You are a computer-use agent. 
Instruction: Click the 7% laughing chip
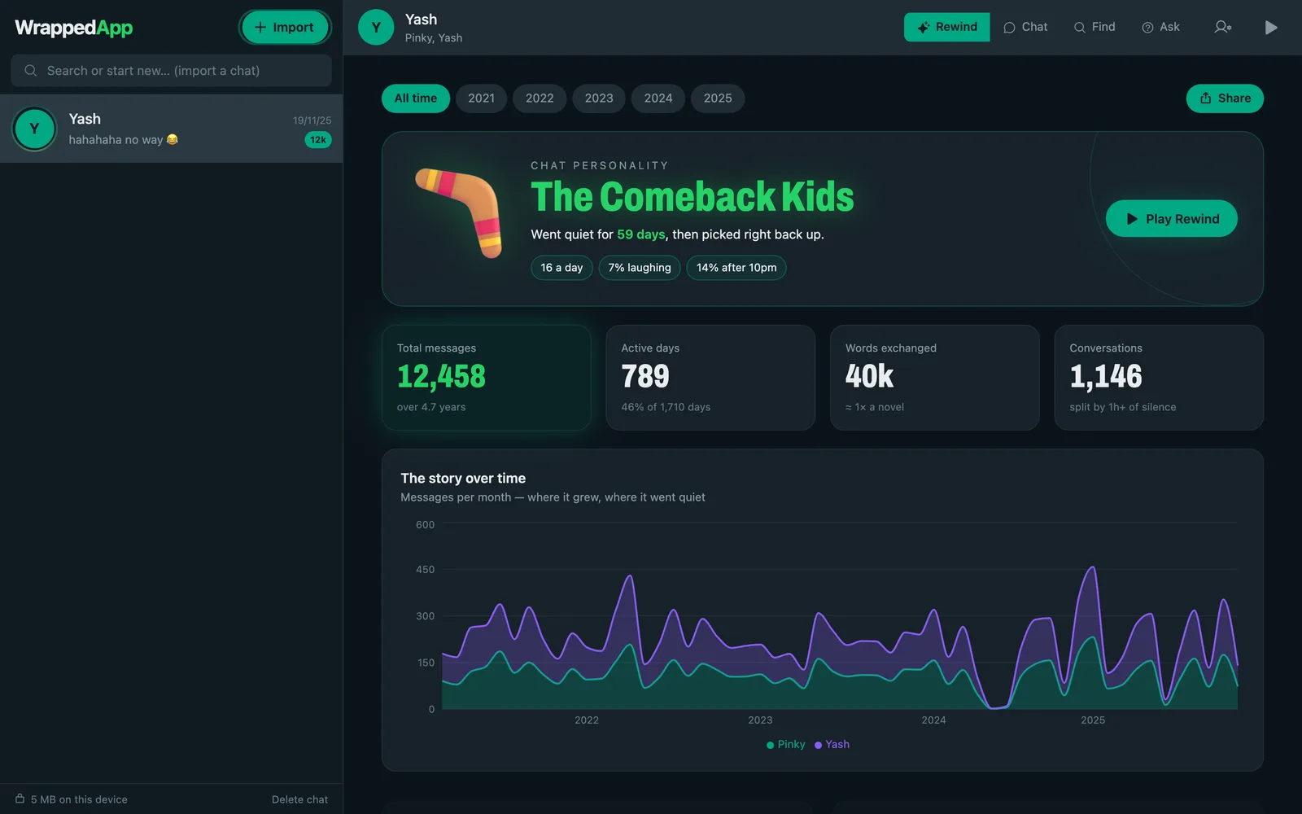640,268
